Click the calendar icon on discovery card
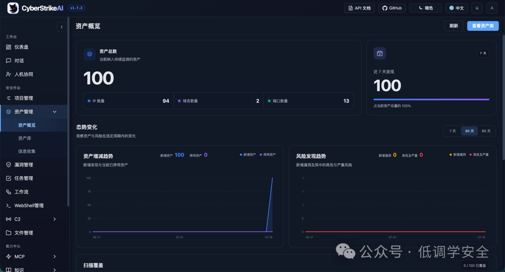 pos(380,53)
